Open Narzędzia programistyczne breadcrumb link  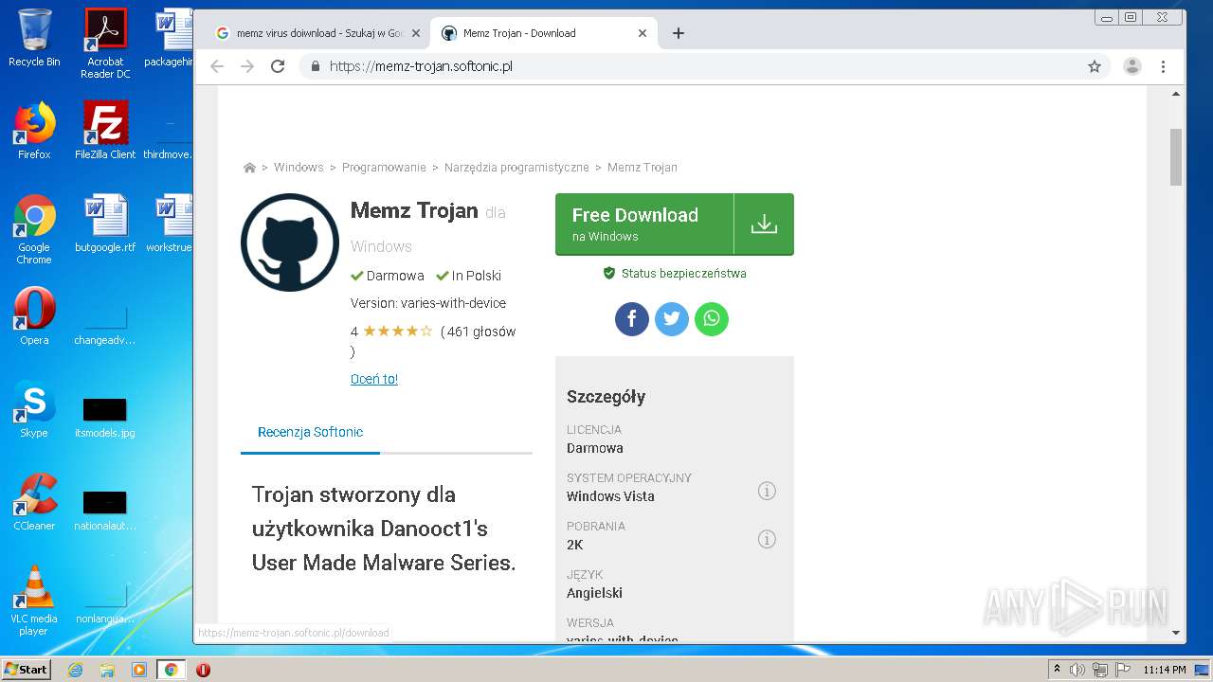[x=516, y=168]
